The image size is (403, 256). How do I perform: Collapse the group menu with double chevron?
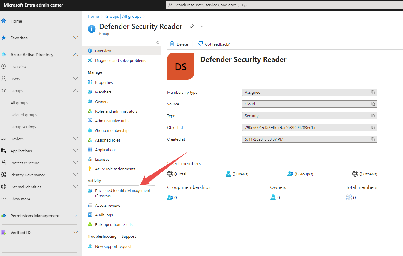point(158,42)
